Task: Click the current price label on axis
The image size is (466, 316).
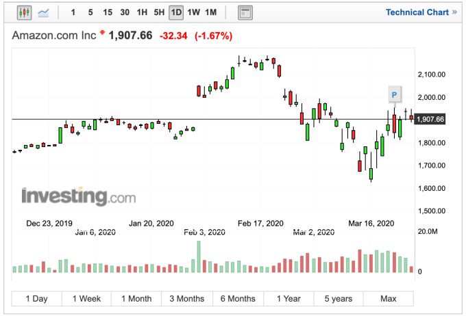Action: click(x=430, y=119)
